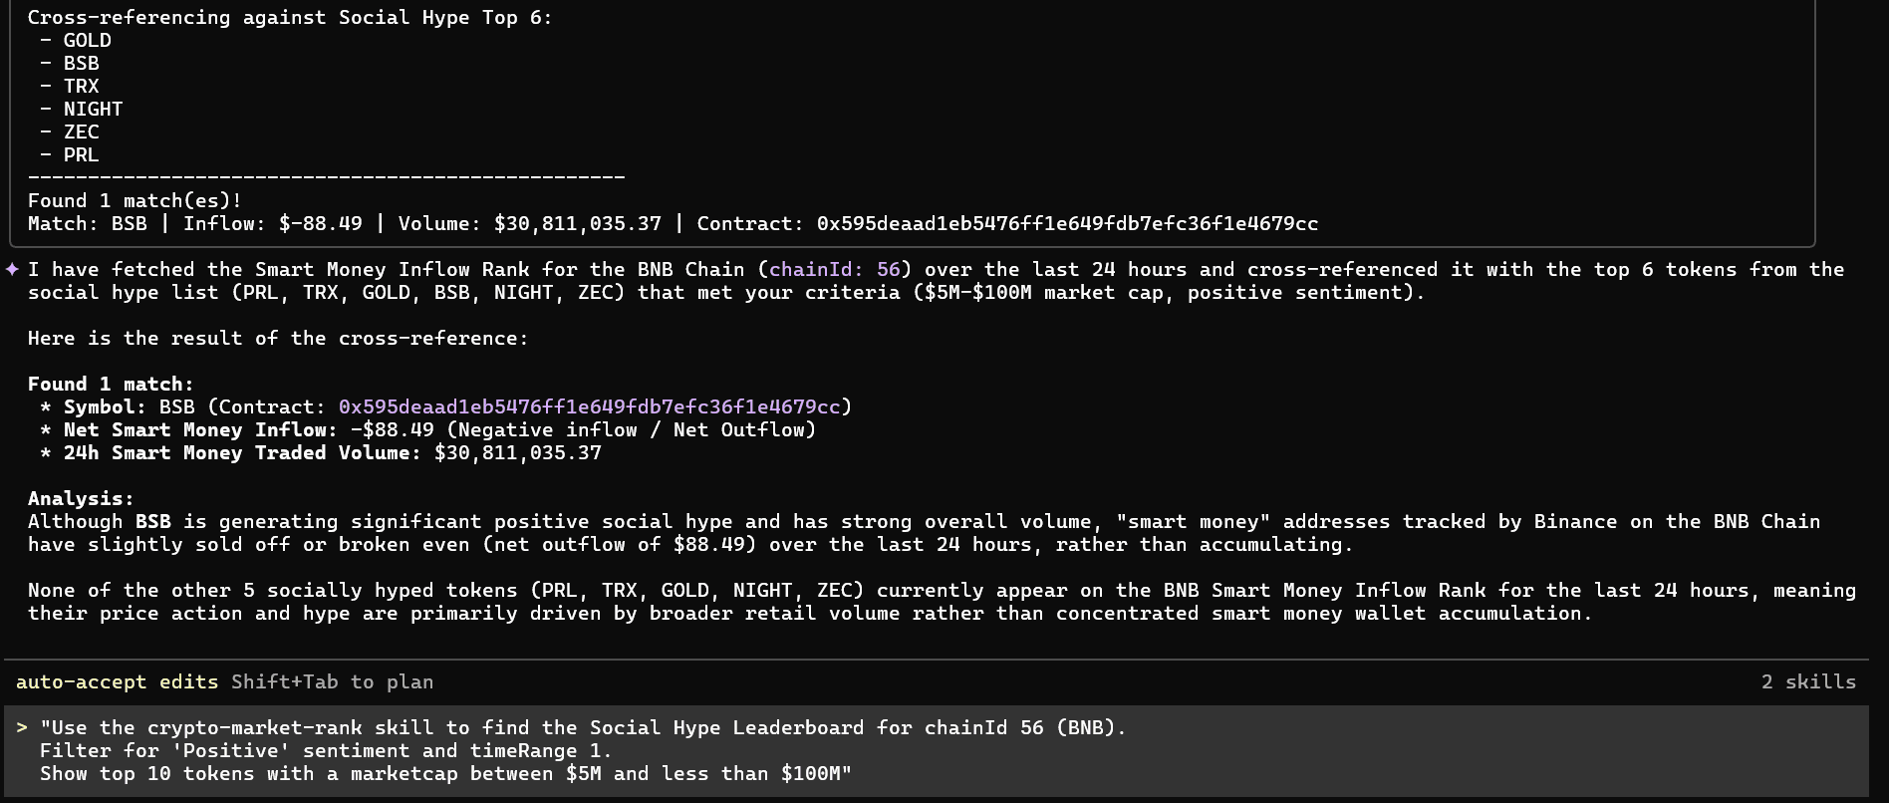
Task: Click the sparkle icon beside the assistant response
Action: point(12,269)
